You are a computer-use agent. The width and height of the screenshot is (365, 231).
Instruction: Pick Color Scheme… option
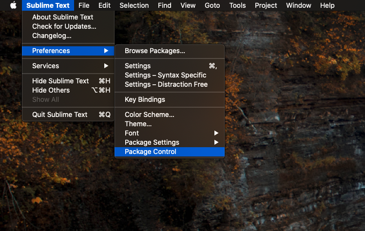click(x=150, y=115)
